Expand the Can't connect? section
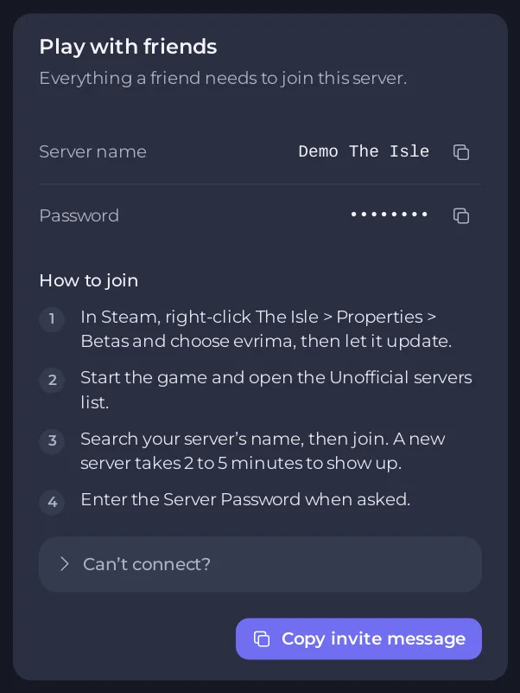 (x=261, y=564)
